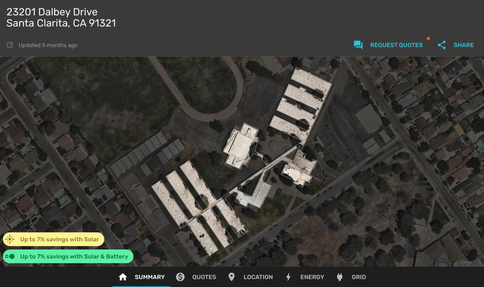The image size is (484, 287).
Task: Click the green Solar & Battery savings badge
Action: (74, 256)
